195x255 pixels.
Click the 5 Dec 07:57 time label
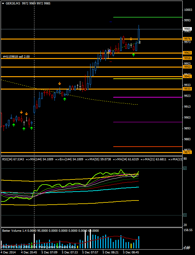click(90, 252)
